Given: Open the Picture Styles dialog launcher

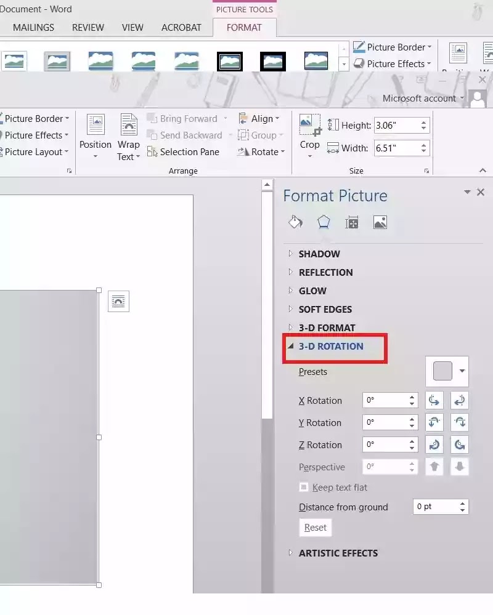Looking at the screenshot, I should pyautogui.click(x=70, y=171).
